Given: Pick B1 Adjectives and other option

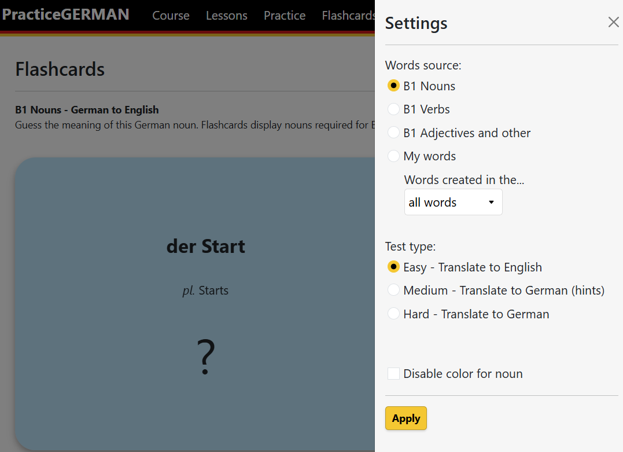Looking at the screenshot, I should click(x=393, y=133).
